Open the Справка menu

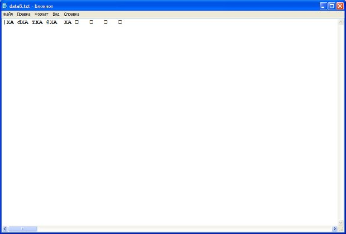point(71,14)
